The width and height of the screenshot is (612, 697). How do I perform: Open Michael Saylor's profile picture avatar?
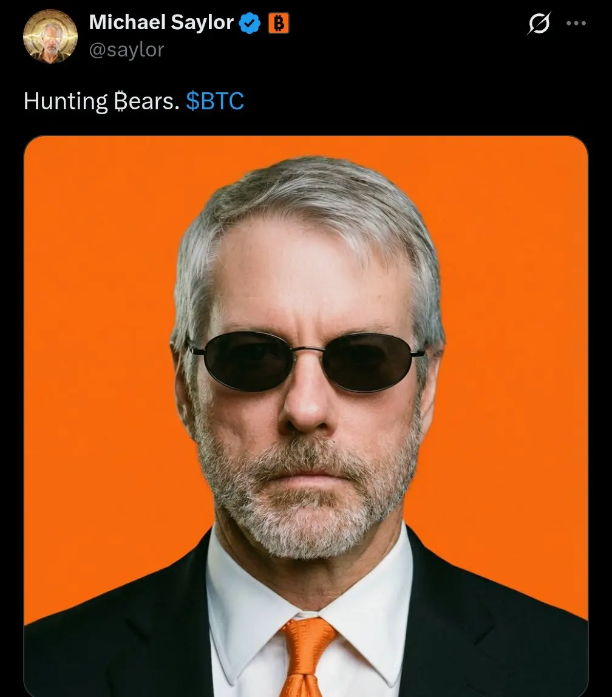point(50,36)
